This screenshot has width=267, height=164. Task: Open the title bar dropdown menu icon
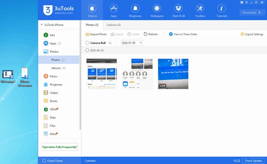pos(247,2)
